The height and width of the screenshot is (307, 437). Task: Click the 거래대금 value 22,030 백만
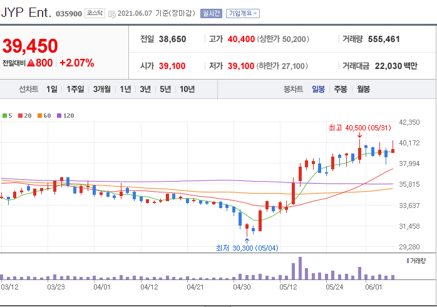(x=396, y=66)
